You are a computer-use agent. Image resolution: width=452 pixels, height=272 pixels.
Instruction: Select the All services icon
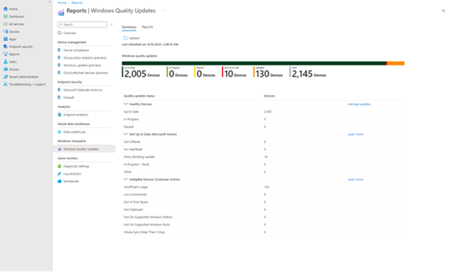pos(6,24)
